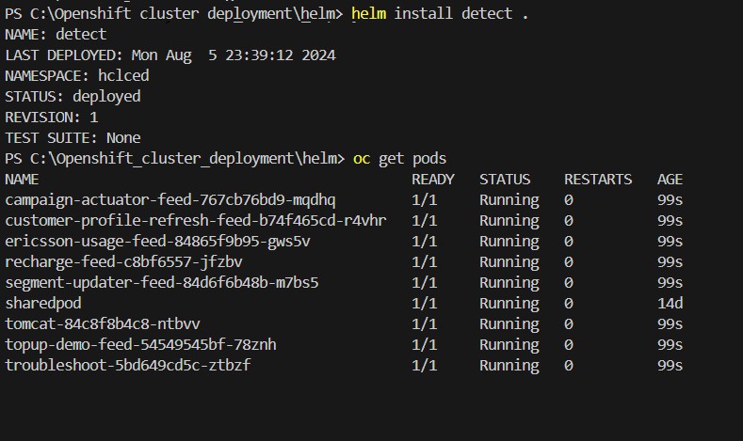Click the customer-profile-refresh-feed pod name

[x=195, y=220]
